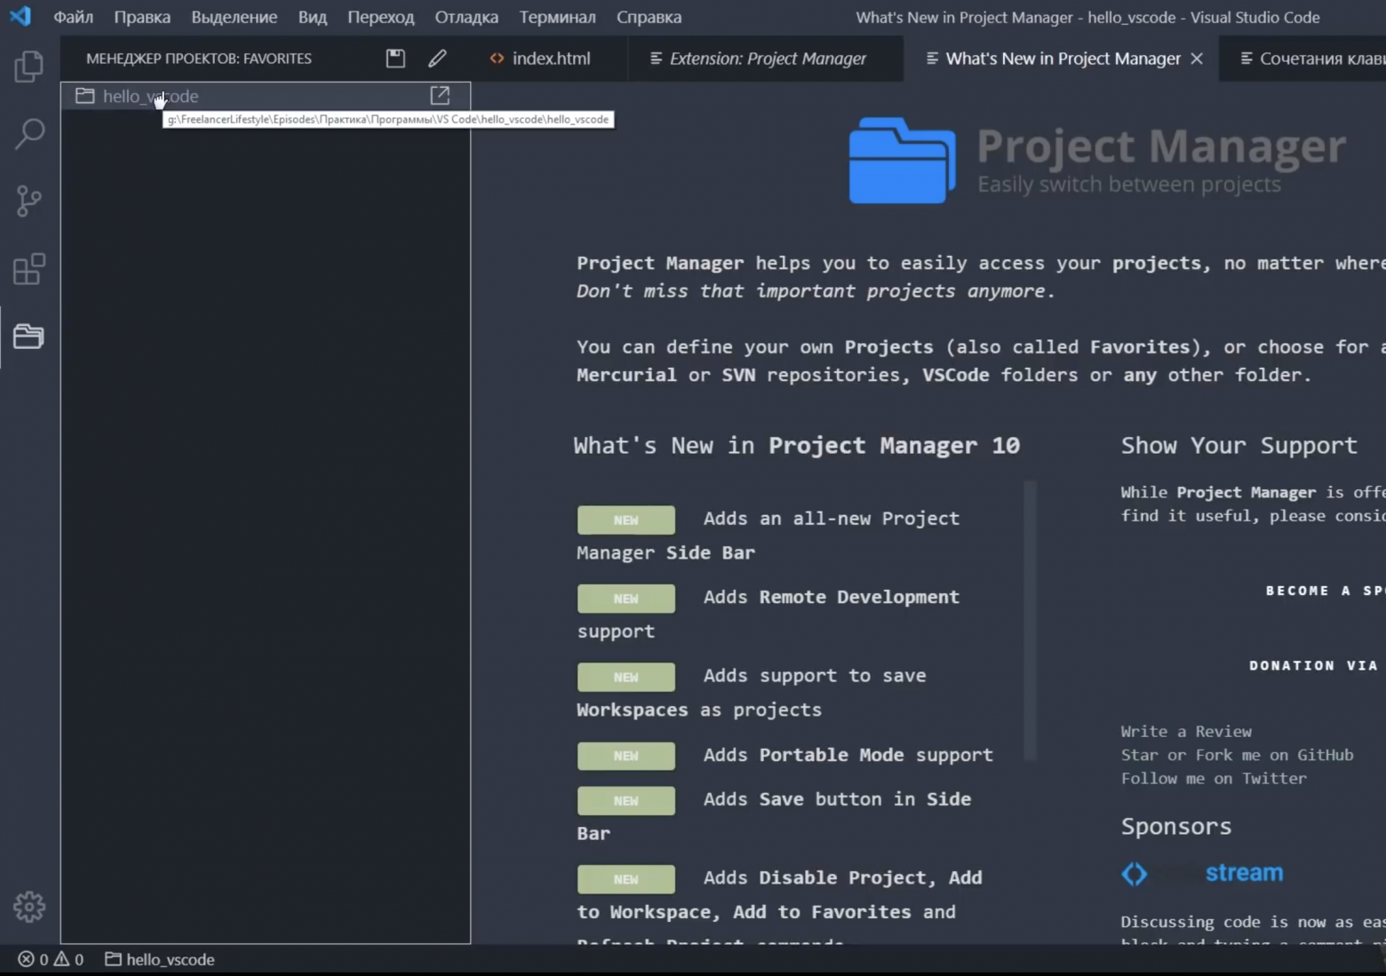Open the Справка menu
This screenshot has width=1386, height=976.
point(649,17)
